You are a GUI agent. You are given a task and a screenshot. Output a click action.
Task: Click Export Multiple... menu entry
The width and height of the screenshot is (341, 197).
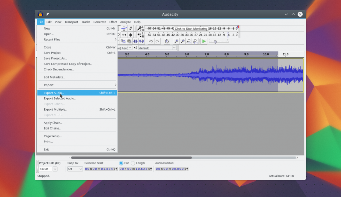[x=55, y=109]
